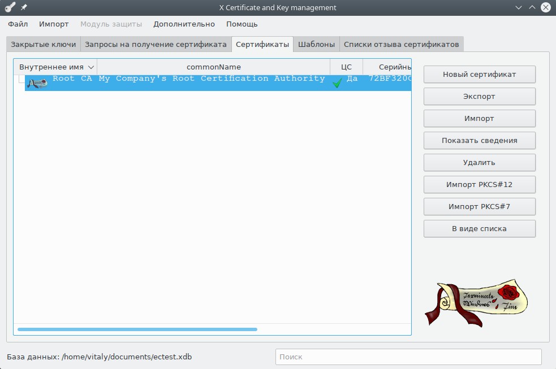Image resolution: width=556 pixels, height=369 pixels.
Task: Open Списки отзыва сертификатов tab
Action: pos(401,45)
